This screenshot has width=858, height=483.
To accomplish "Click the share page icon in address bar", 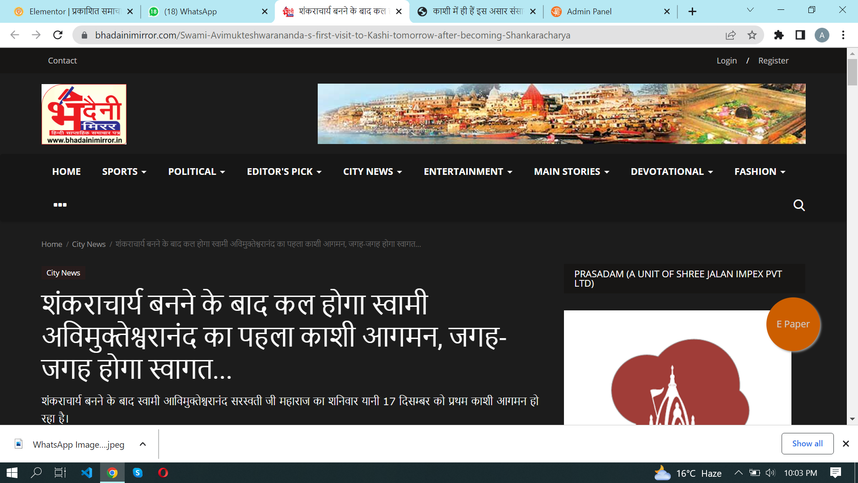I will tap(731, 35).
